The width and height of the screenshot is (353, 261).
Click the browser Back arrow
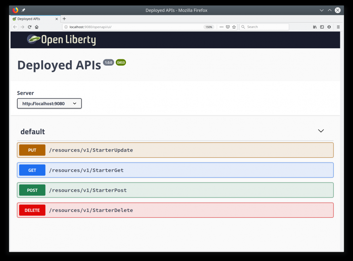[x=15, y=27]
